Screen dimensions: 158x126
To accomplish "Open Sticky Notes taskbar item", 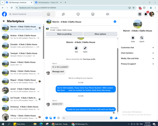I will 20,124.
